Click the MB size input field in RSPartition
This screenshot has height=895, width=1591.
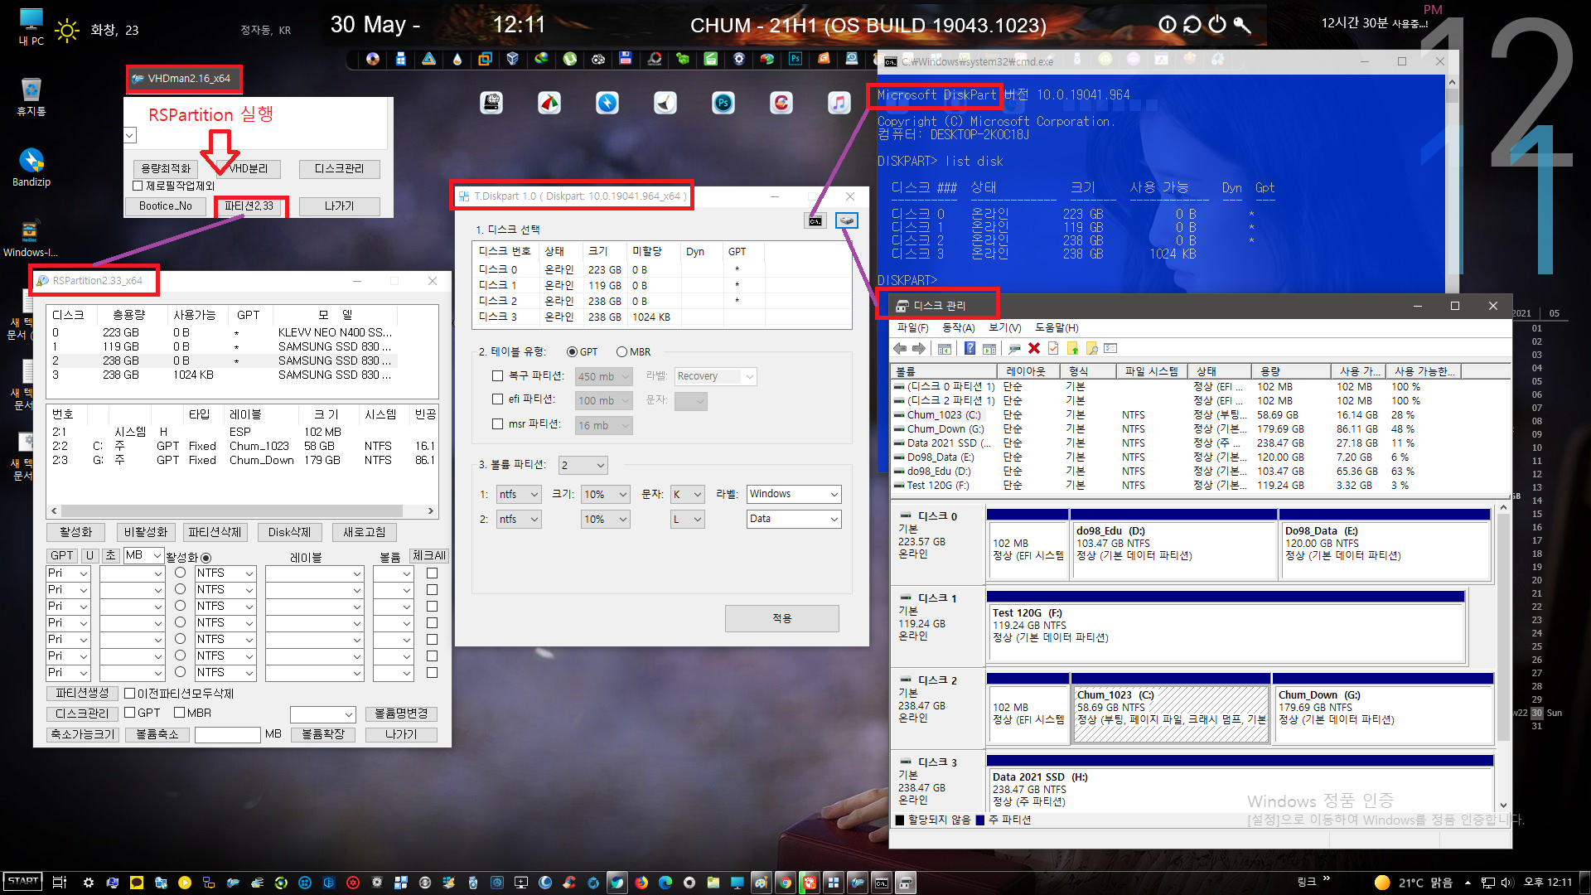point(228,734)
